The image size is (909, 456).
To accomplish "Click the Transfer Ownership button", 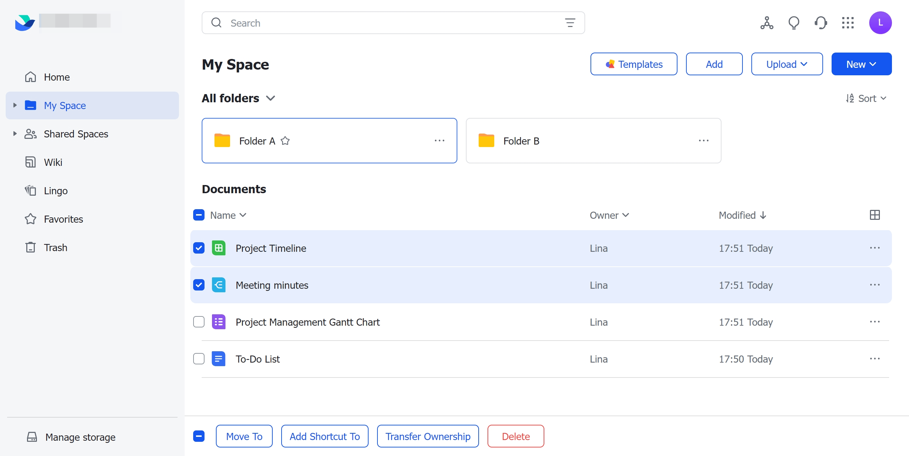I will tap(428, 436).
